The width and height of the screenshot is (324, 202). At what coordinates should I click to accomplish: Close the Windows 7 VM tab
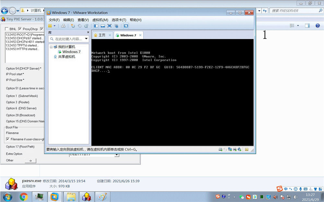[140, 35]
